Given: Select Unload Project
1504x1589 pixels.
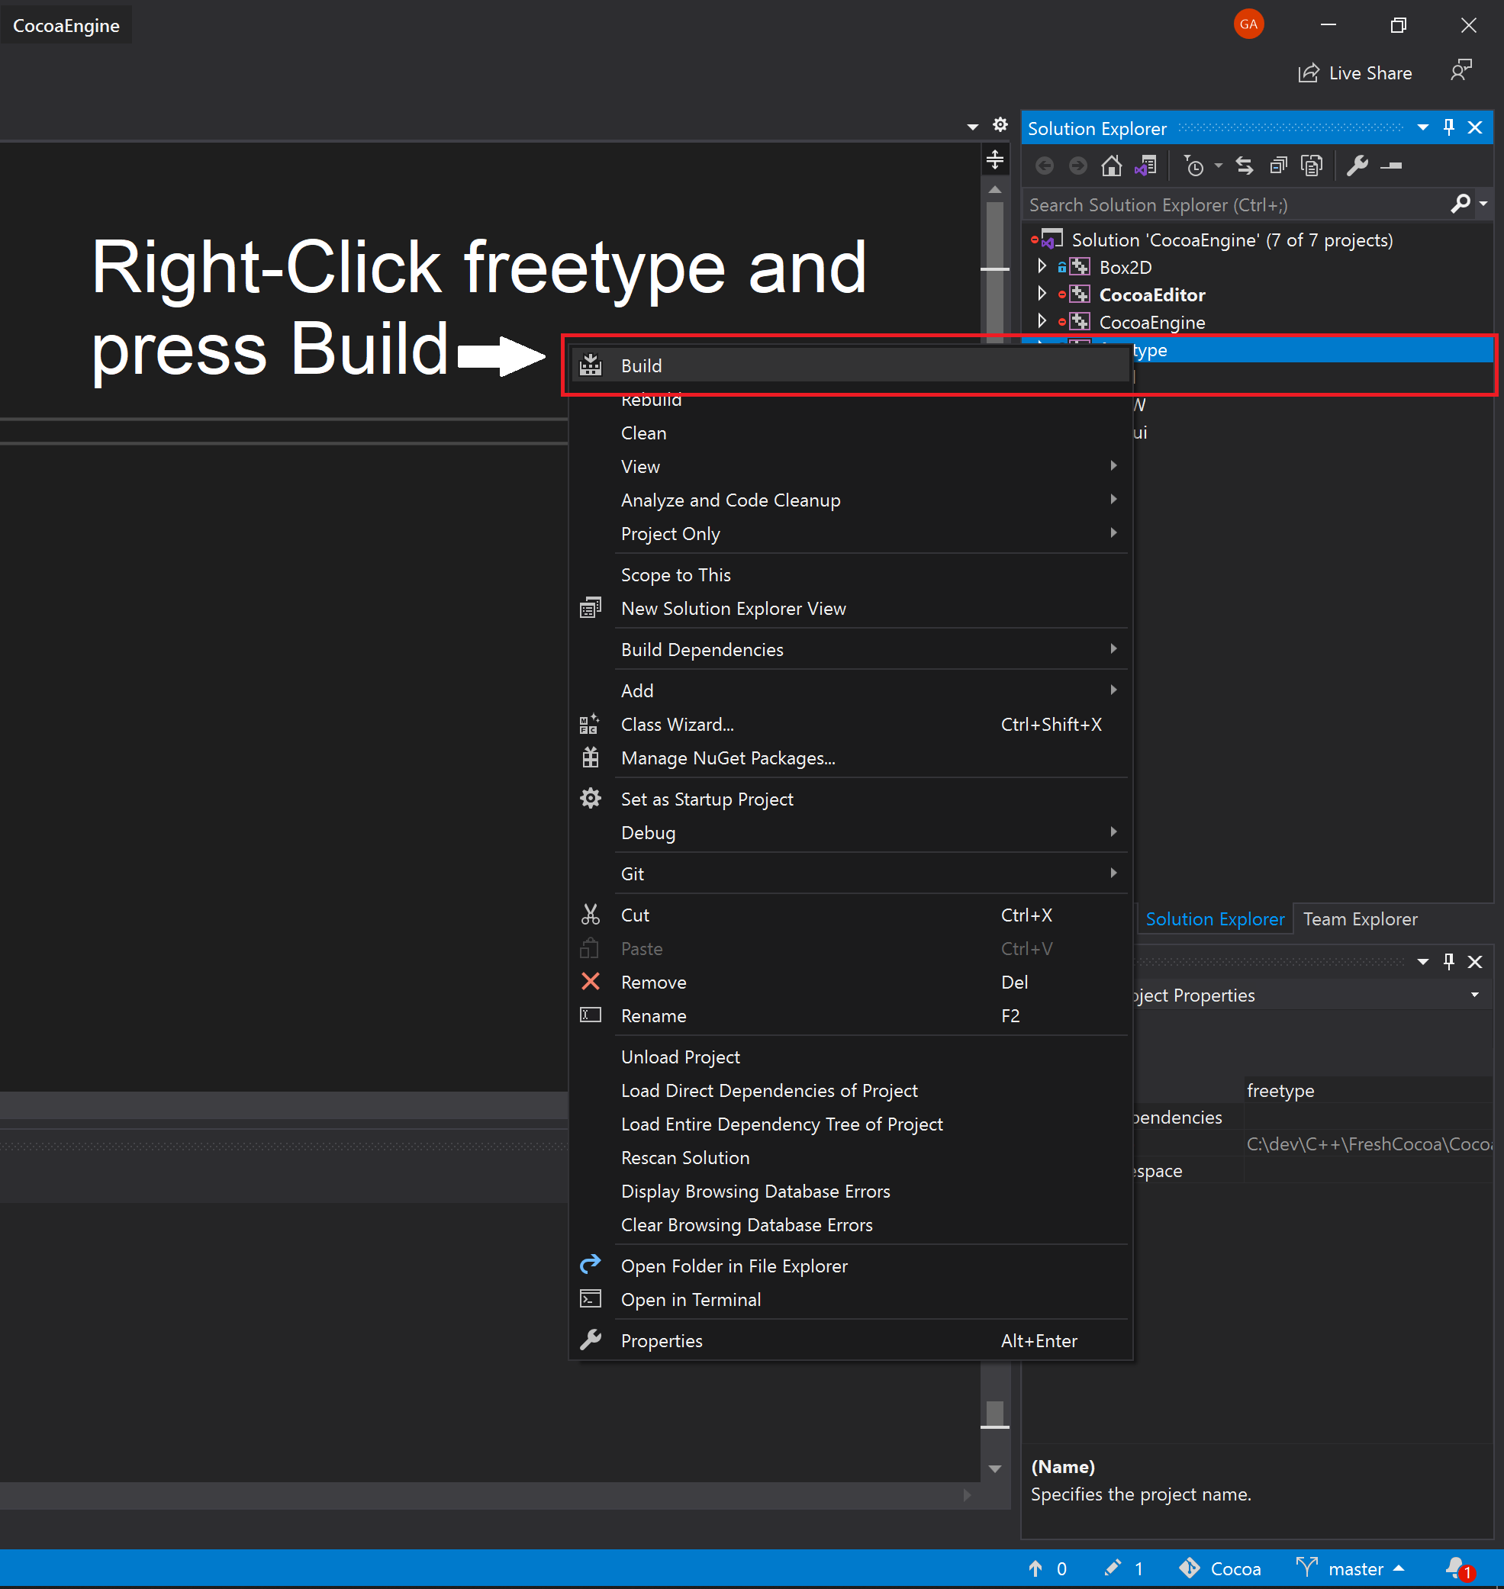Looking at the screenshot, I should point(849,1057).
